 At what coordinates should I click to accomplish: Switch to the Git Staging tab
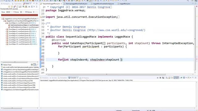pos(84,78)
